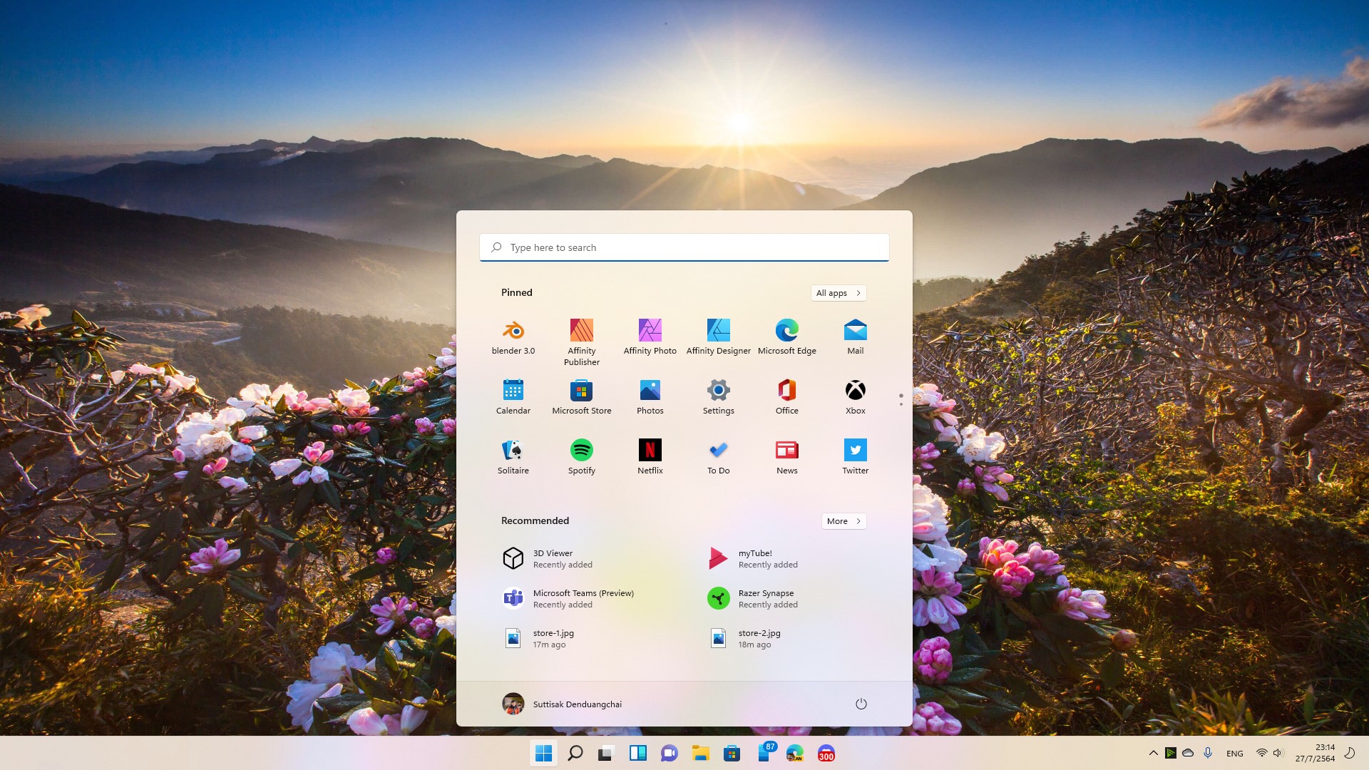The image size is (1369, 770).
Task: Open focus assist moon icon
Action: click(x=1350, y=753)
